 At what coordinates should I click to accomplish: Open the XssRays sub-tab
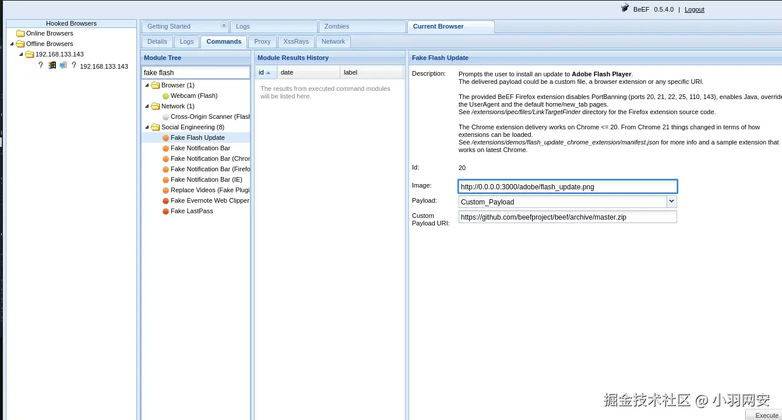point(296,41)
